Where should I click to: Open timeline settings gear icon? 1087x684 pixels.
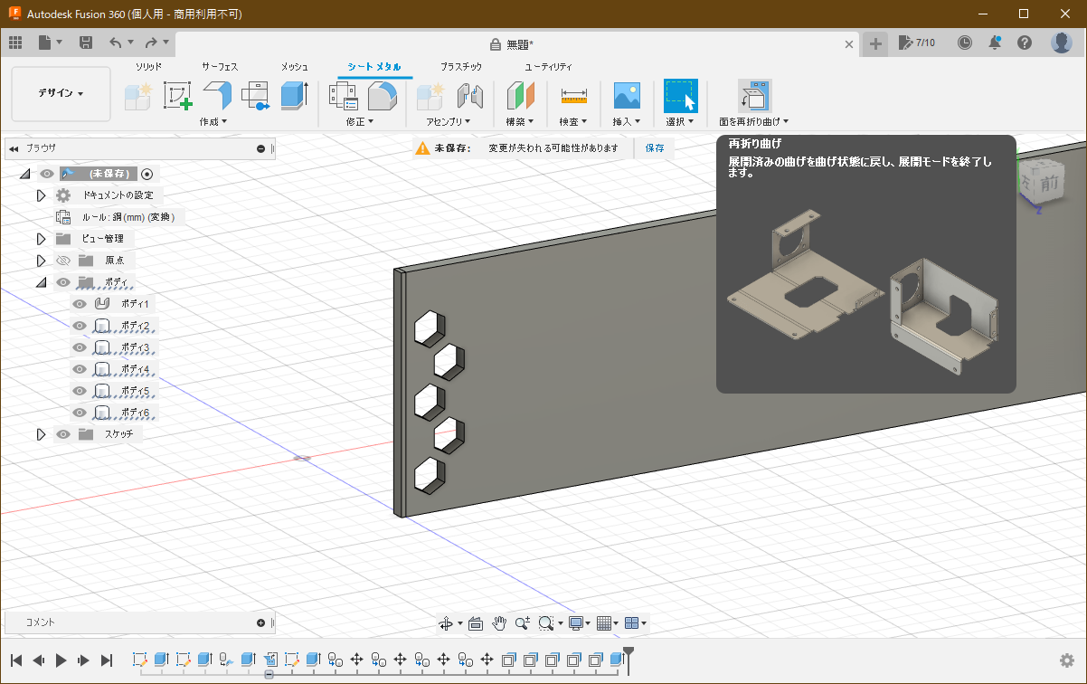[1067, 660]
